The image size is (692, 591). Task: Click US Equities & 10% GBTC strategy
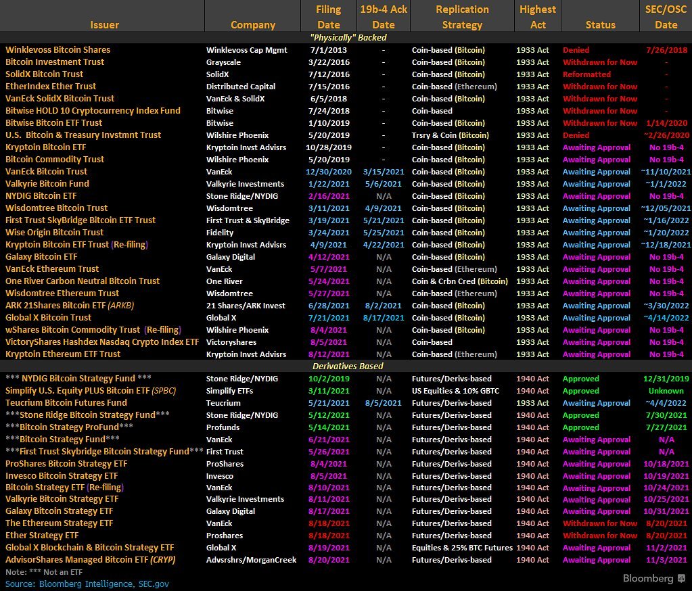455,391
